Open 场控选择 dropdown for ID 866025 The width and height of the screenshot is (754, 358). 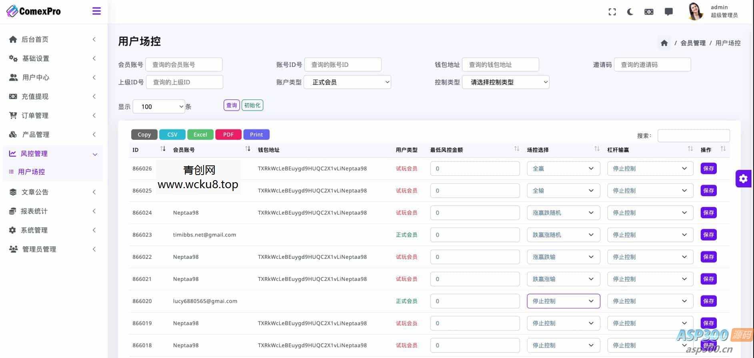pos(563,191)
